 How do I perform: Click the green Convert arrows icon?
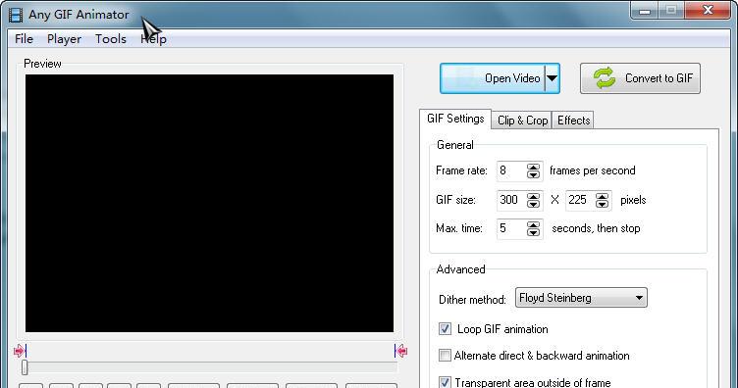point(605,78)
